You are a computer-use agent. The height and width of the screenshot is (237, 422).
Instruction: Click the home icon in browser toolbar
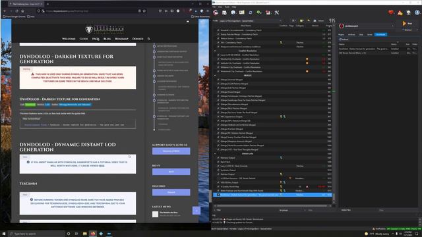pyautogui.click(x=22, y=11)
